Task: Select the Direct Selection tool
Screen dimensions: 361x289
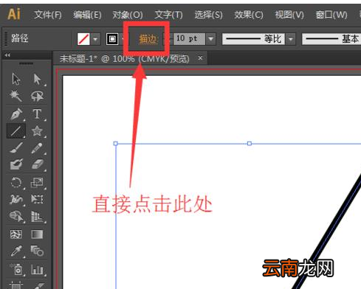Action: coord(37,79)
